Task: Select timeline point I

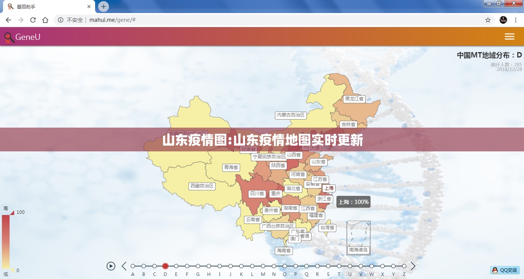Action: 220,266
